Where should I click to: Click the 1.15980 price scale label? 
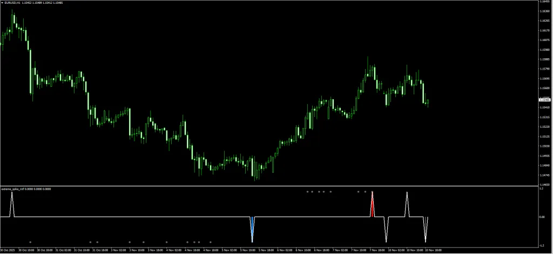point(544,50)
